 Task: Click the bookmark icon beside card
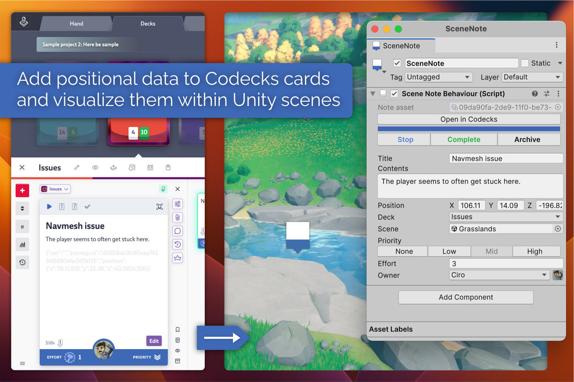pyautogui.click(x=177, y=329)
